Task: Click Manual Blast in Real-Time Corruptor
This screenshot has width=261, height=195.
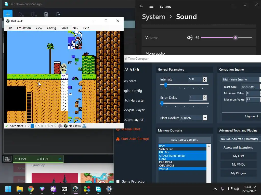Action: [x=131, y=129]
